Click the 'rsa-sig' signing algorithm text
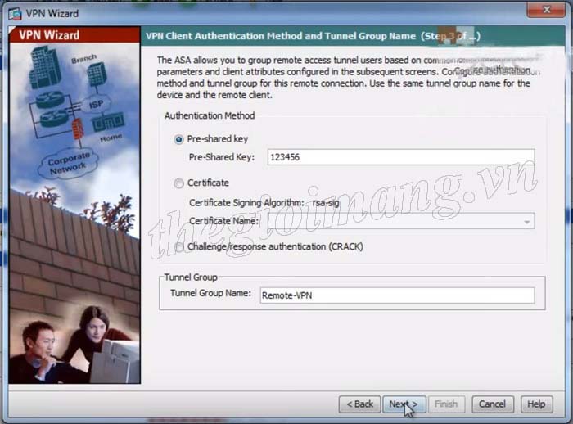 click(x=326, y=202)
